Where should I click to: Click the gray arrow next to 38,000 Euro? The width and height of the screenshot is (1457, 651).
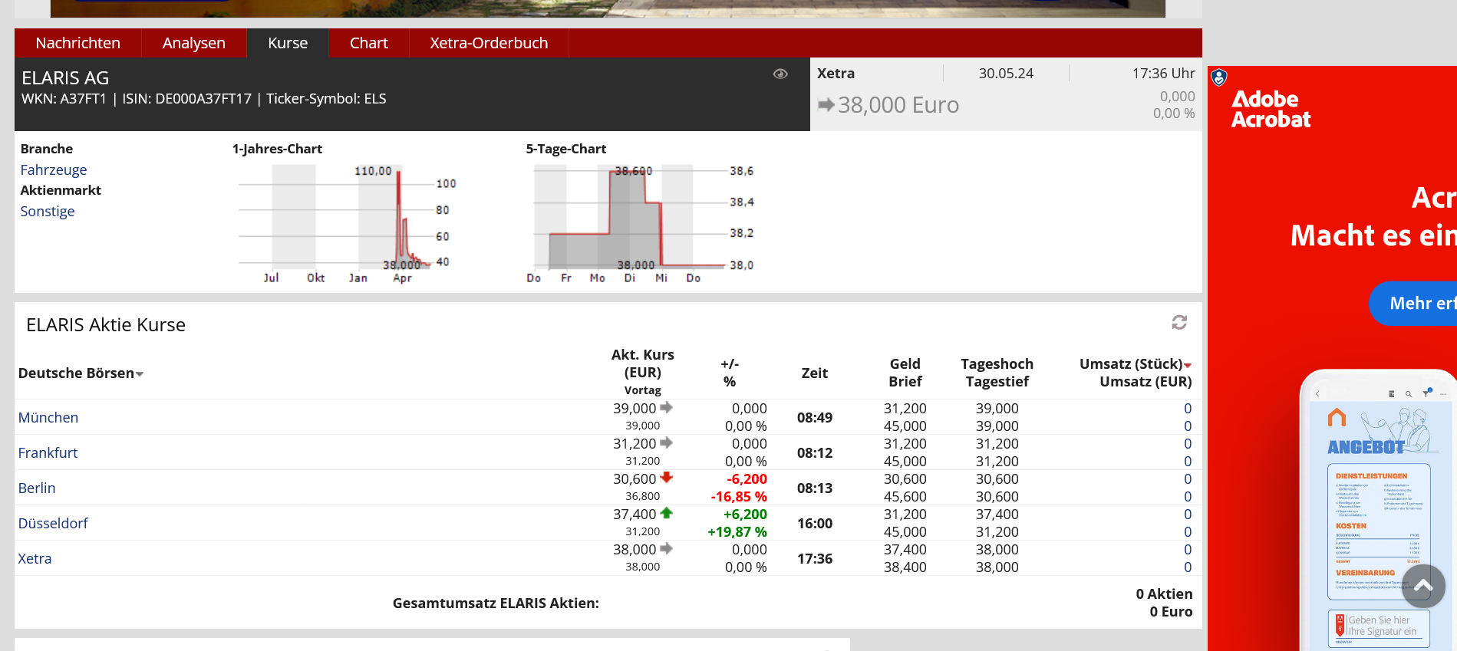[826, 105]
